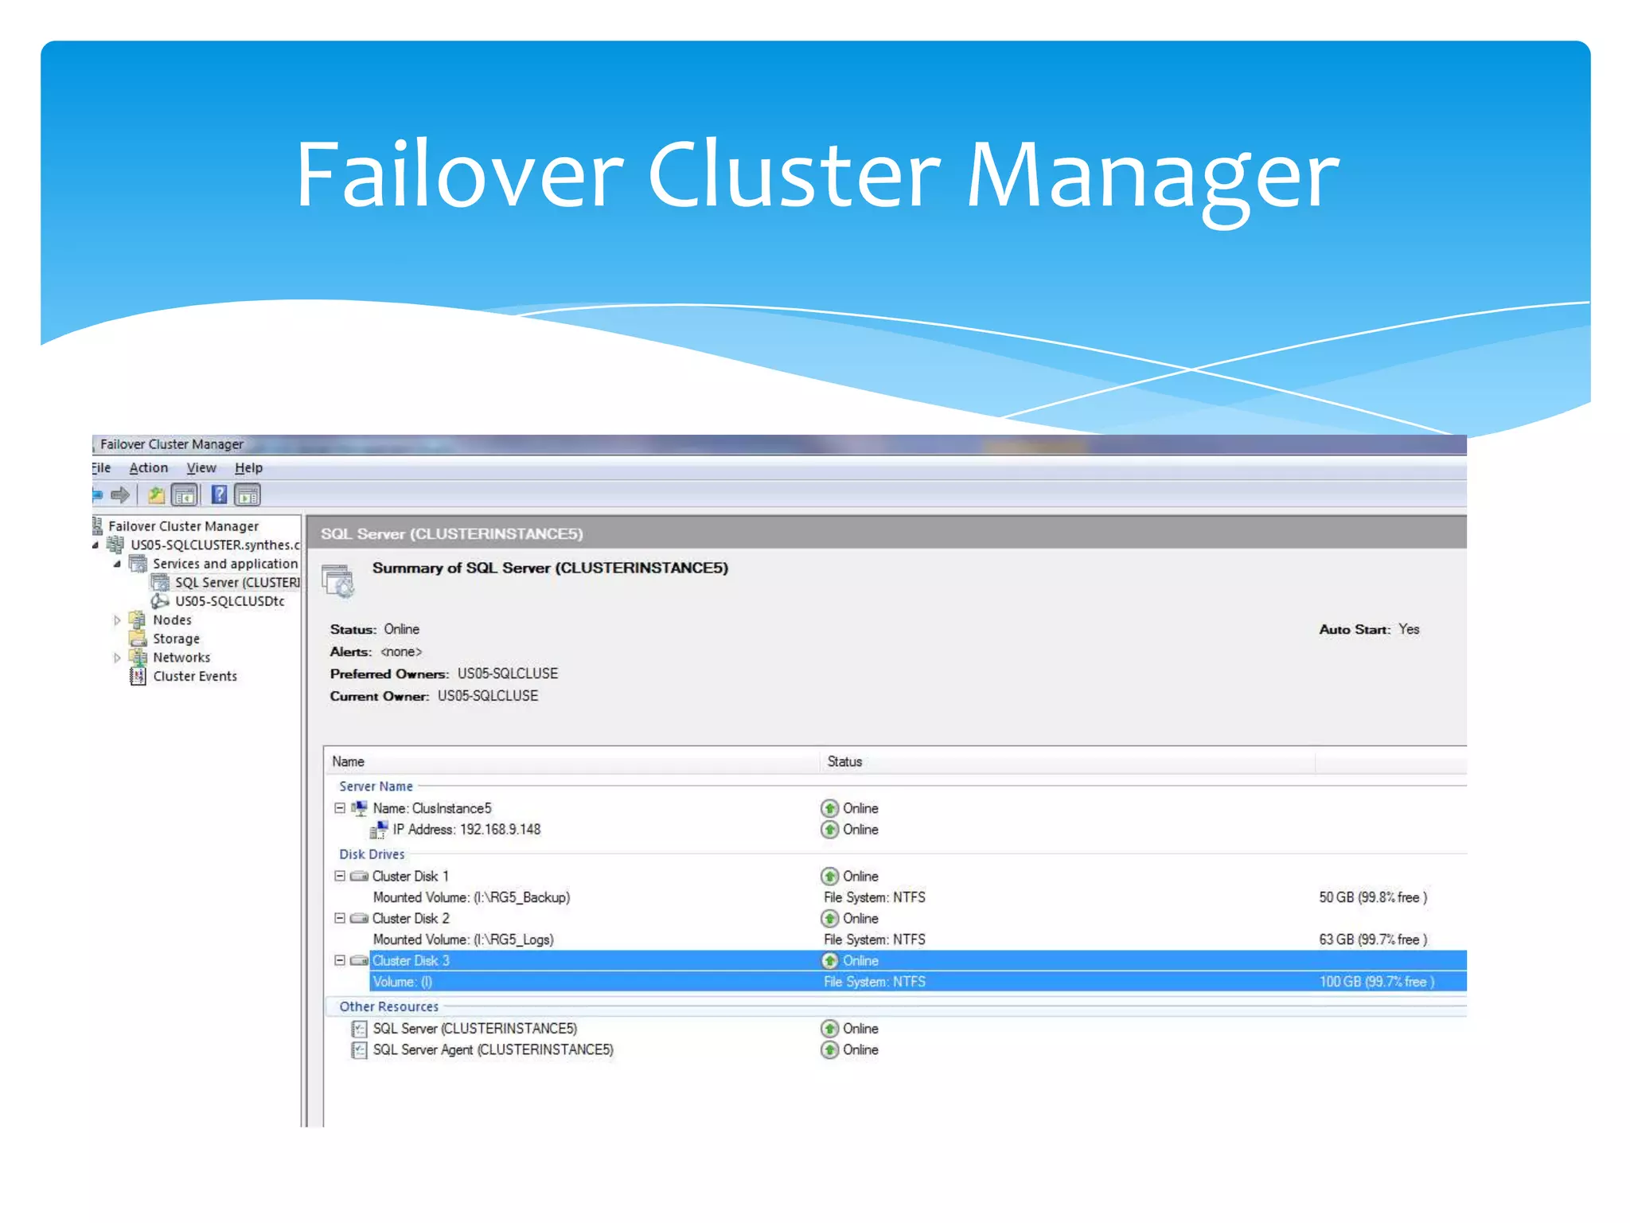Viewport: 1630px width, 1223px height.
Task: Click the SQL Server (CLUSTERI tree node icon
Action: pos(161,583)
